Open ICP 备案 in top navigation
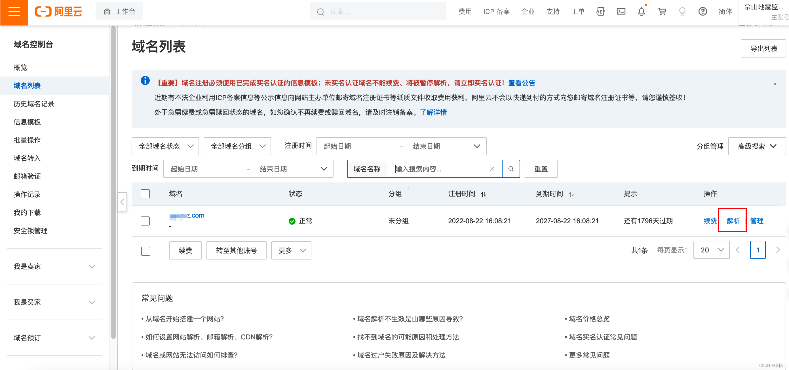The height and width of the screenshot is (370, 789). click(x=497, y=12)
